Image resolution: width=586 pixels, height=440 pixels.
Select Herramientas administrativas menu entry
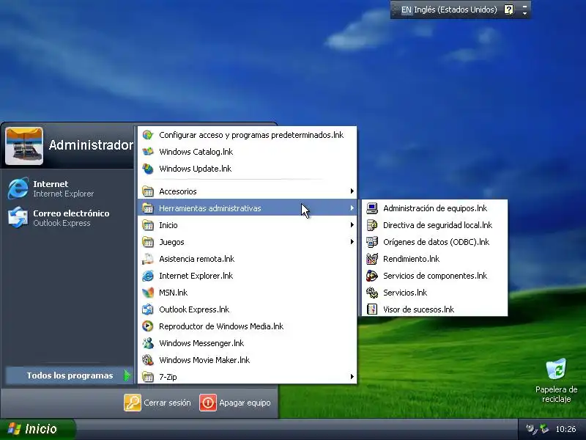tap(247, 208)
